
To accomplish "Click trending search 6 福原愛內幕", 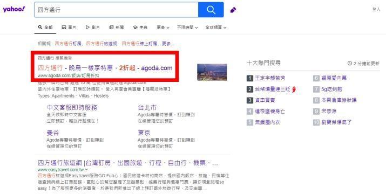I will tap(334, 78).
